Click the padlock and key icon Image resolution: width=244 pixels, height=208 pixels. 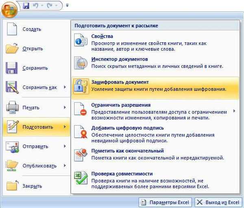tap(81, 86)
